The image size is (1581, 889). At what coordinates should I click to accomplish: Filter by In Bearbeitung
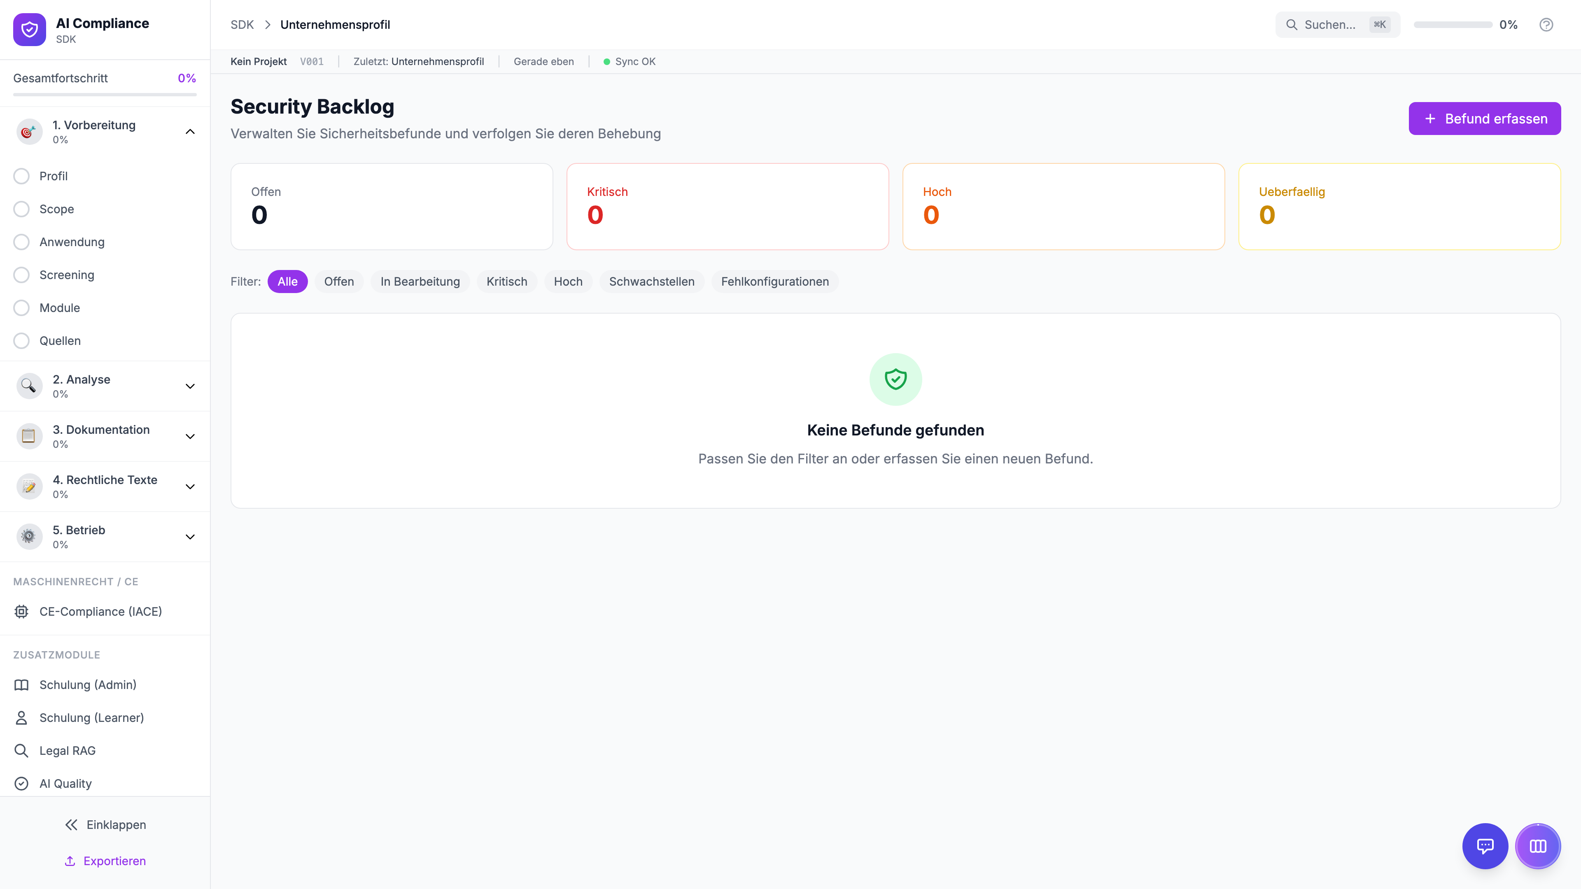(x=420, y=282)
